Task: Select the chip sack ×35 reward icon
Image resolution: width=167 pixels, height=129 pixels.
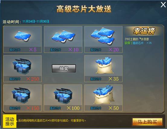Action: (x=104, y=65)
